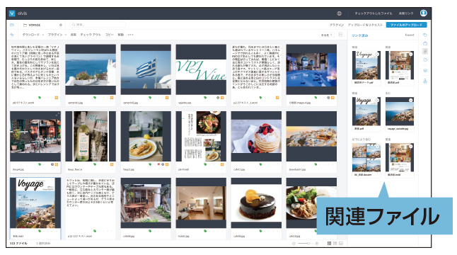Open the sort order dropdown
Viewport: 457px width, 255px height.
pos(326,35)
